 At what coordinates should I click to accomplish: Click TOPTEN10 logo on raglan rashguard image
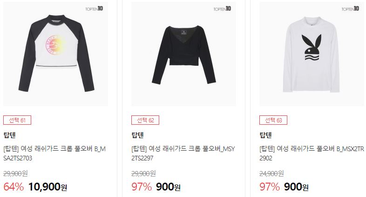pos(94,9)
